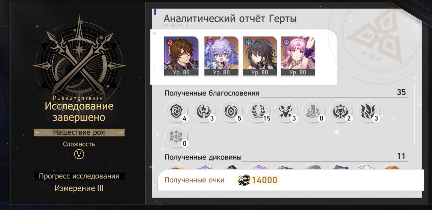Click the greyed tower blessing icon with 0
The image size is (432, 210).
click(x=313, y=111)
